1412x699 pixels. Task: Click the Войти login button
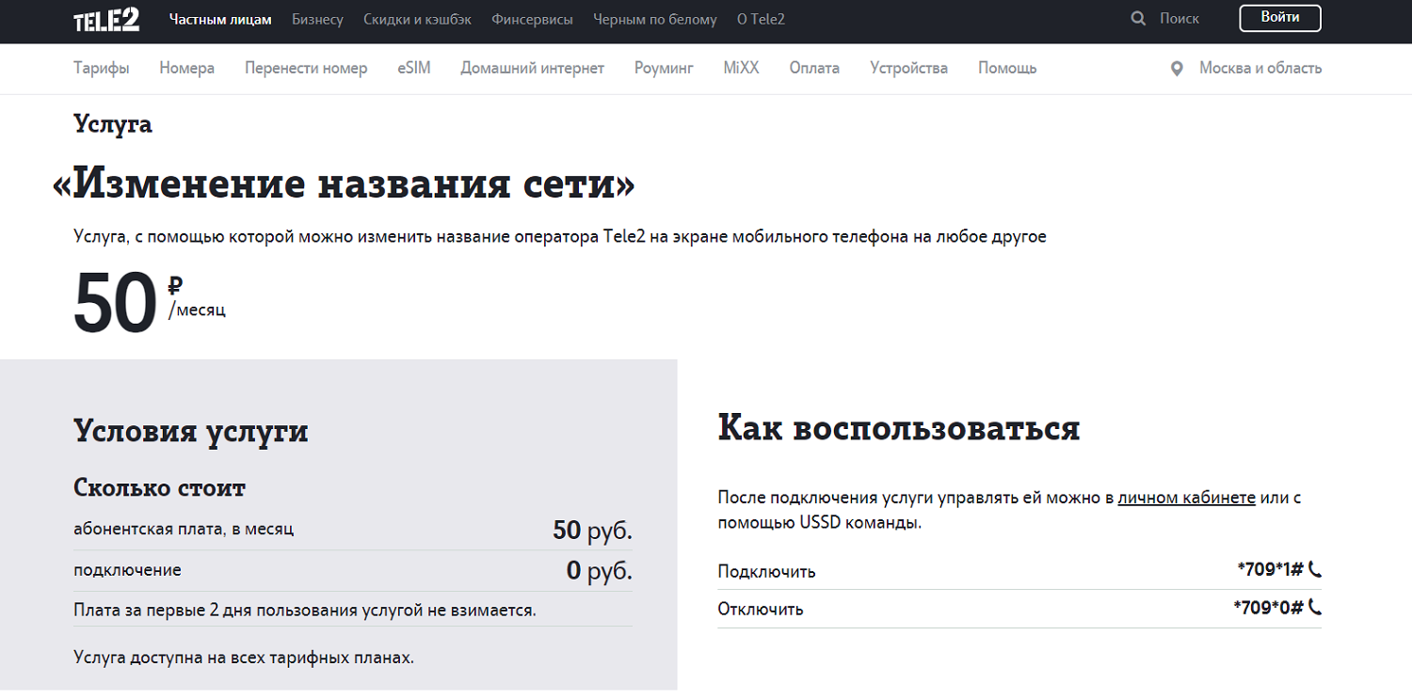tap(1280, 18)
